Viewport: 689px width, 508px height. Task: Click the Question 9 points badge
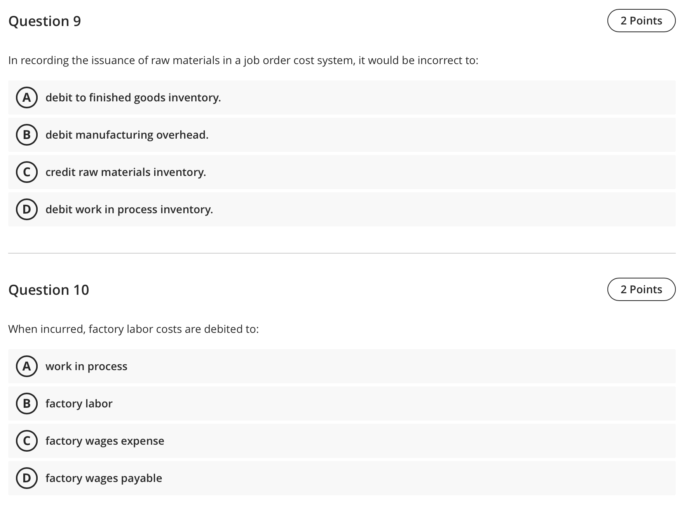point(641,21)
